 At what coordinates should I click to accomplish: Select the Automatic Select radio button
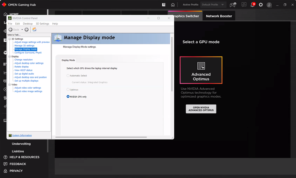(x=68, y=76)
